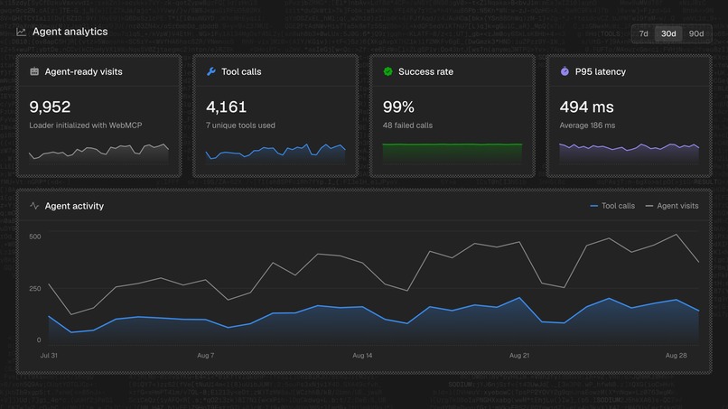Screen dimensions: 728x409
Task: Select the 30d range tab
Action: click(x=668, y=33)
